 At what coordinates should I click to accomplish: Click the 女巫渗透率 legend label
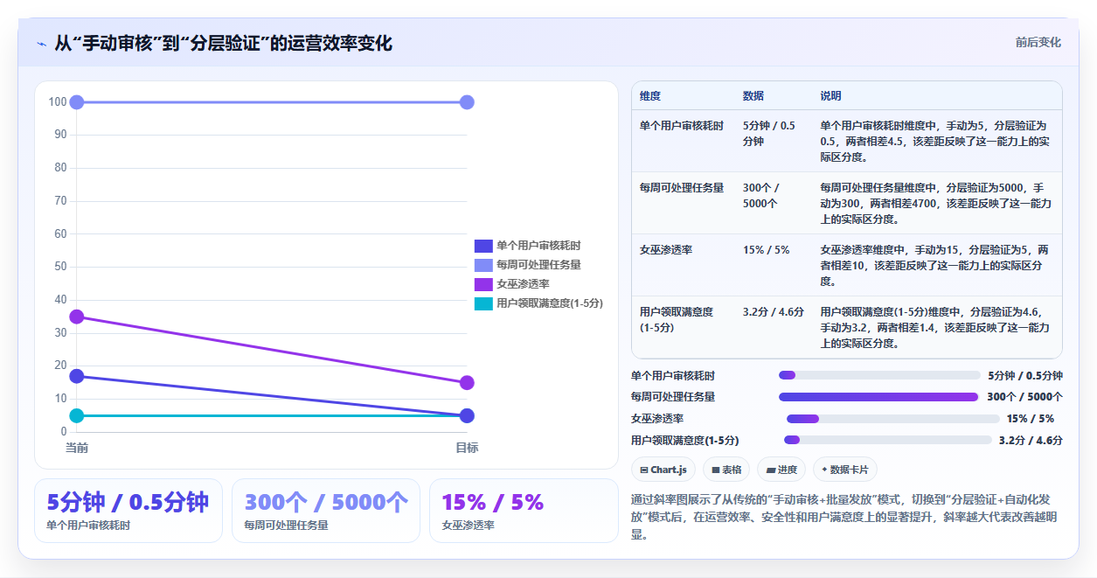pyautogui.click(x=523, y=284)
